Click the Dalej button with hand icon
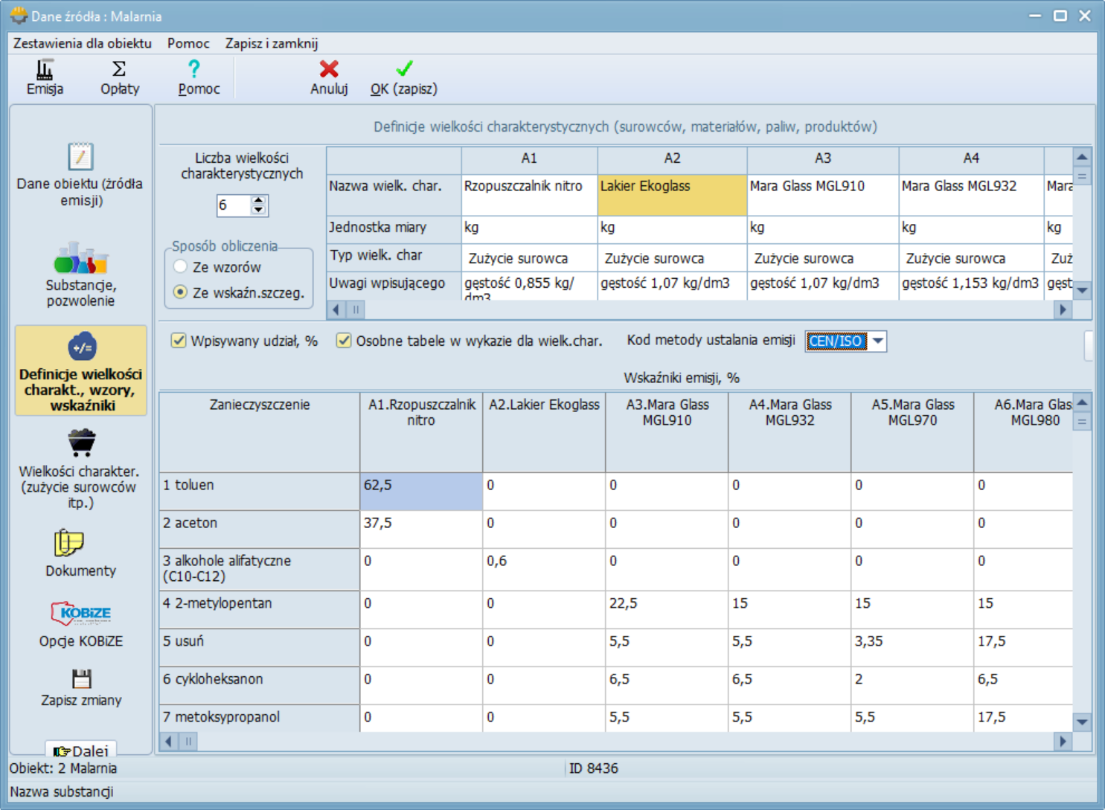The width and height of the screenshot is (1105, 810). coord(80,750)
